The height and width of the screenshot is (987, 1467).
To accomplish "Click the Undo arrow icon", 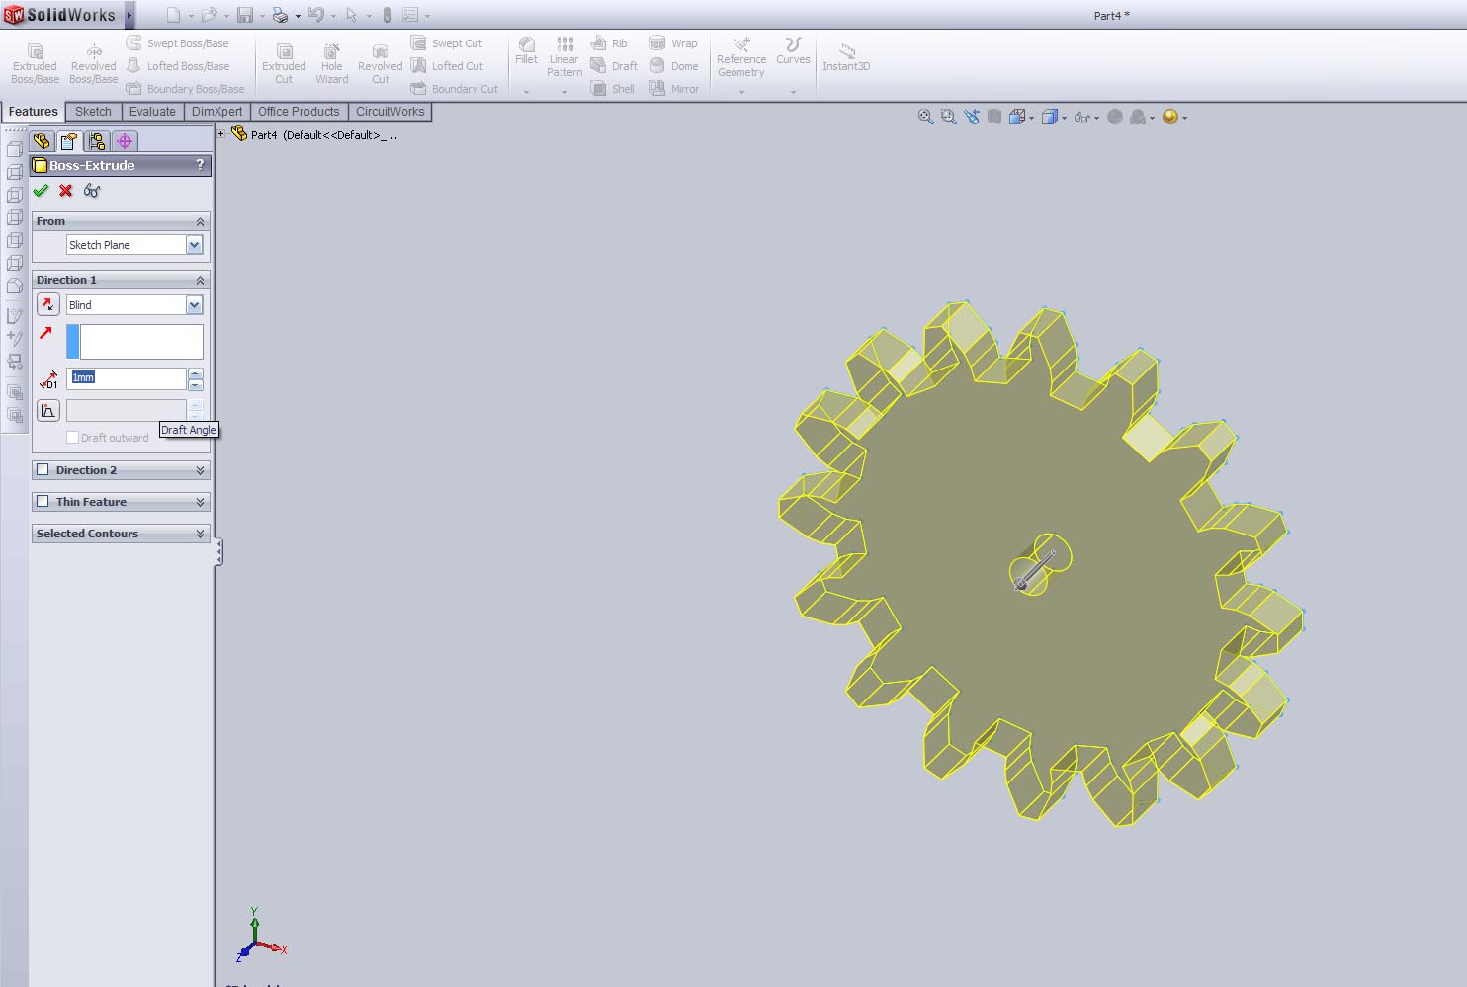I will coord(315,15).
